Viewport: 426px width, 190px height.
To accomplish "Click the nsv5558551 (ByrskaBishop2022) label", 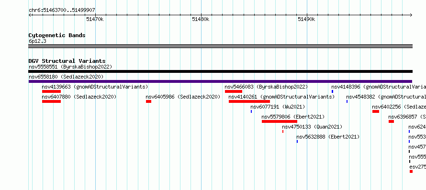I will [x=70, y=67].
